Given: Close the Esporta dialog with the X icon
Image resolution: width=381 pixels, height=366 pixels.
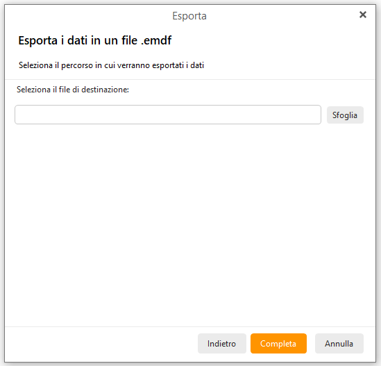Looking at the screenshot, I should coord(362,15).
